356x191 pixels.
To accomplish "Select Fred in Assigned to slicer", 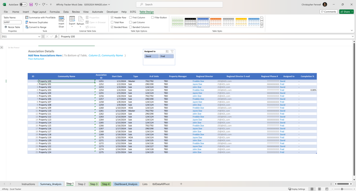I will [167, 56].
